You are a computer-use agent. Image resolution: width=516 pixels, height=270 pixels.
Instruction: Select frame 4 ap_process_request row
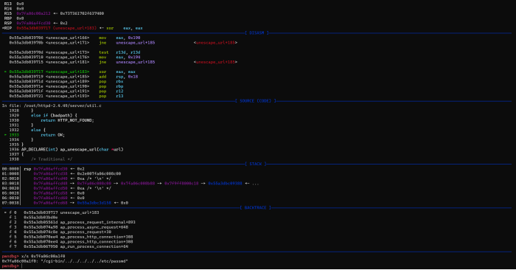[60, 232]
